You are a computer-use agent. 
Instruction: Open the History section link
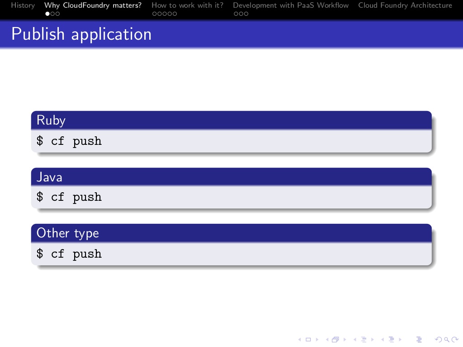(23, 5)
